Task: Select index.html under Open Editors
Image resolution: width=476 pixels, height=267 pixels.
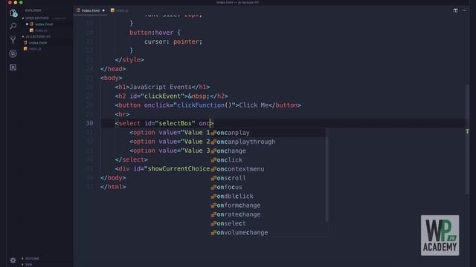Action: tap(43, 24)
